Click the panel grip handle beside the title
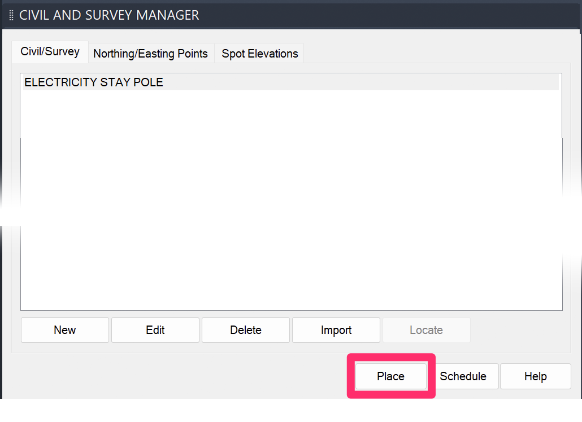Viewport: 582px width, 422px height. [x=11, y=15]
